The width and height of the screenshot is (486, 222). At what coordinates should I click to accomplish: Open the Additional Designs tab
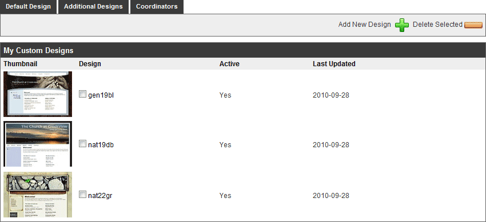[93, 6]
